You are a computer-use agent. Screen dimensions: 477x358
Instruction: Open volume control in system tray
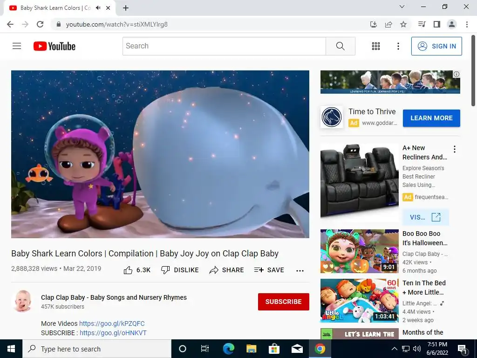417,349
